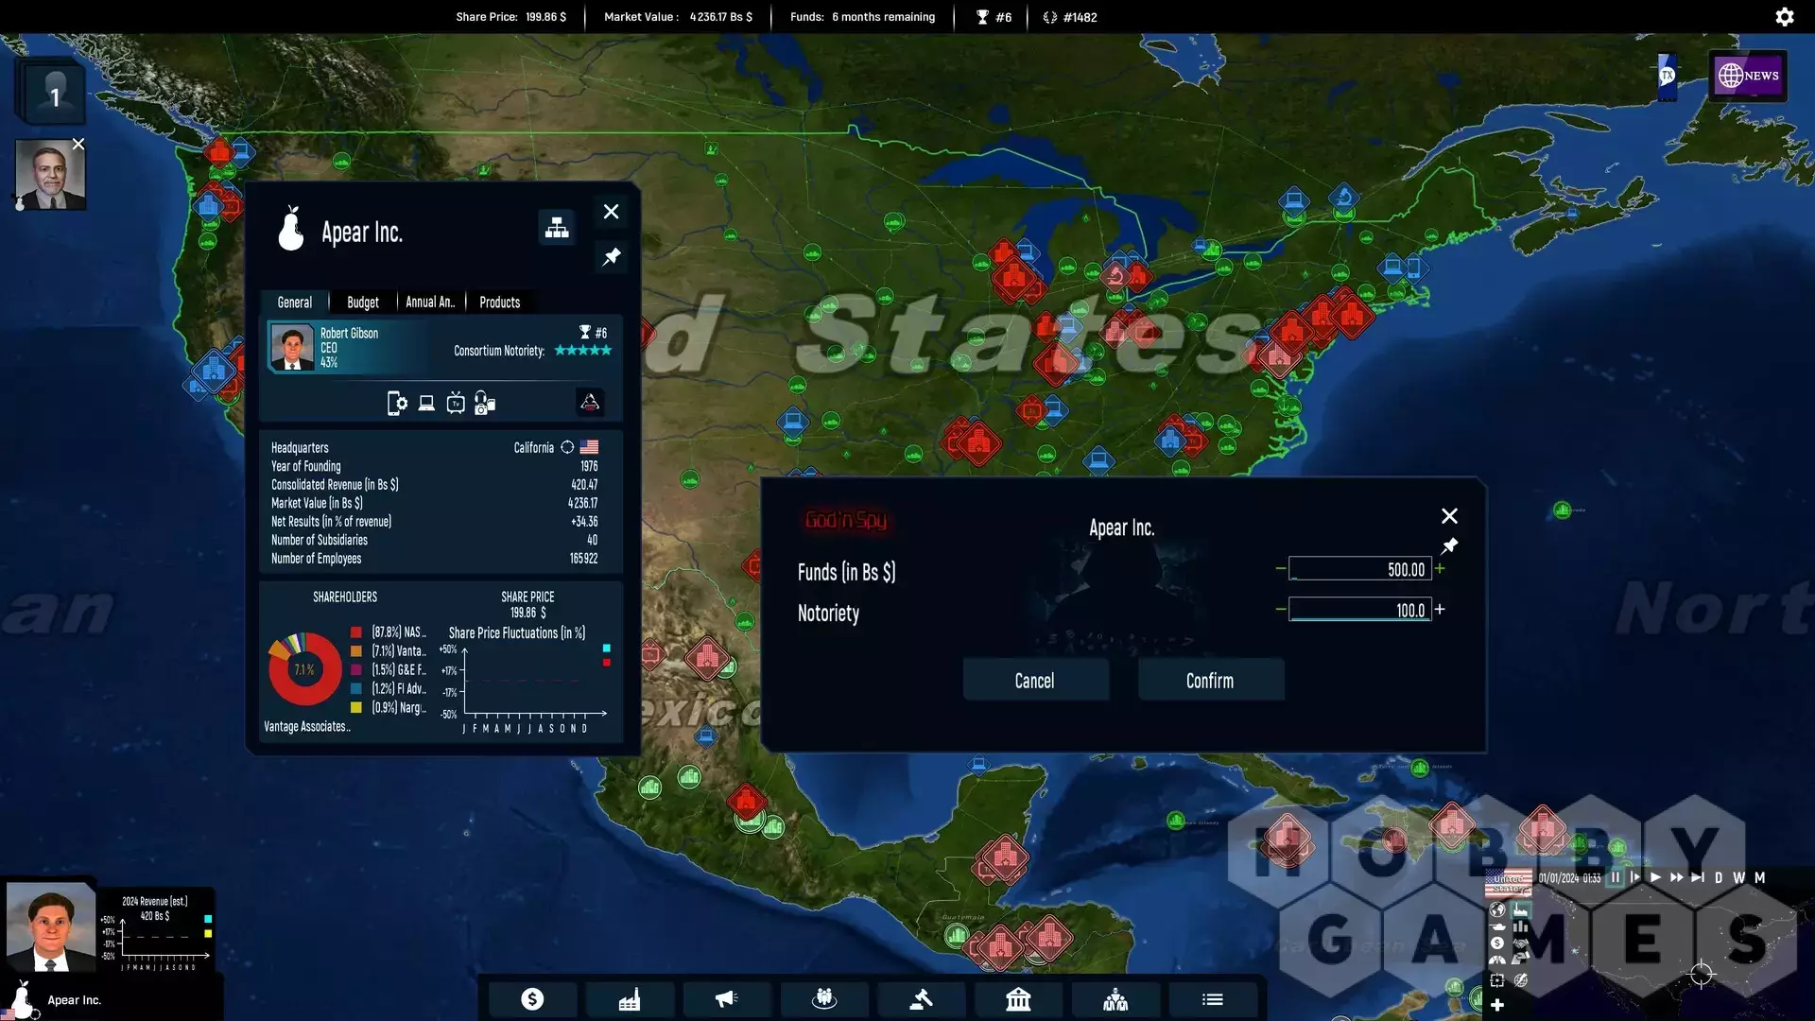
Task: Open the bank institution menu
Action: (1018, 999)
